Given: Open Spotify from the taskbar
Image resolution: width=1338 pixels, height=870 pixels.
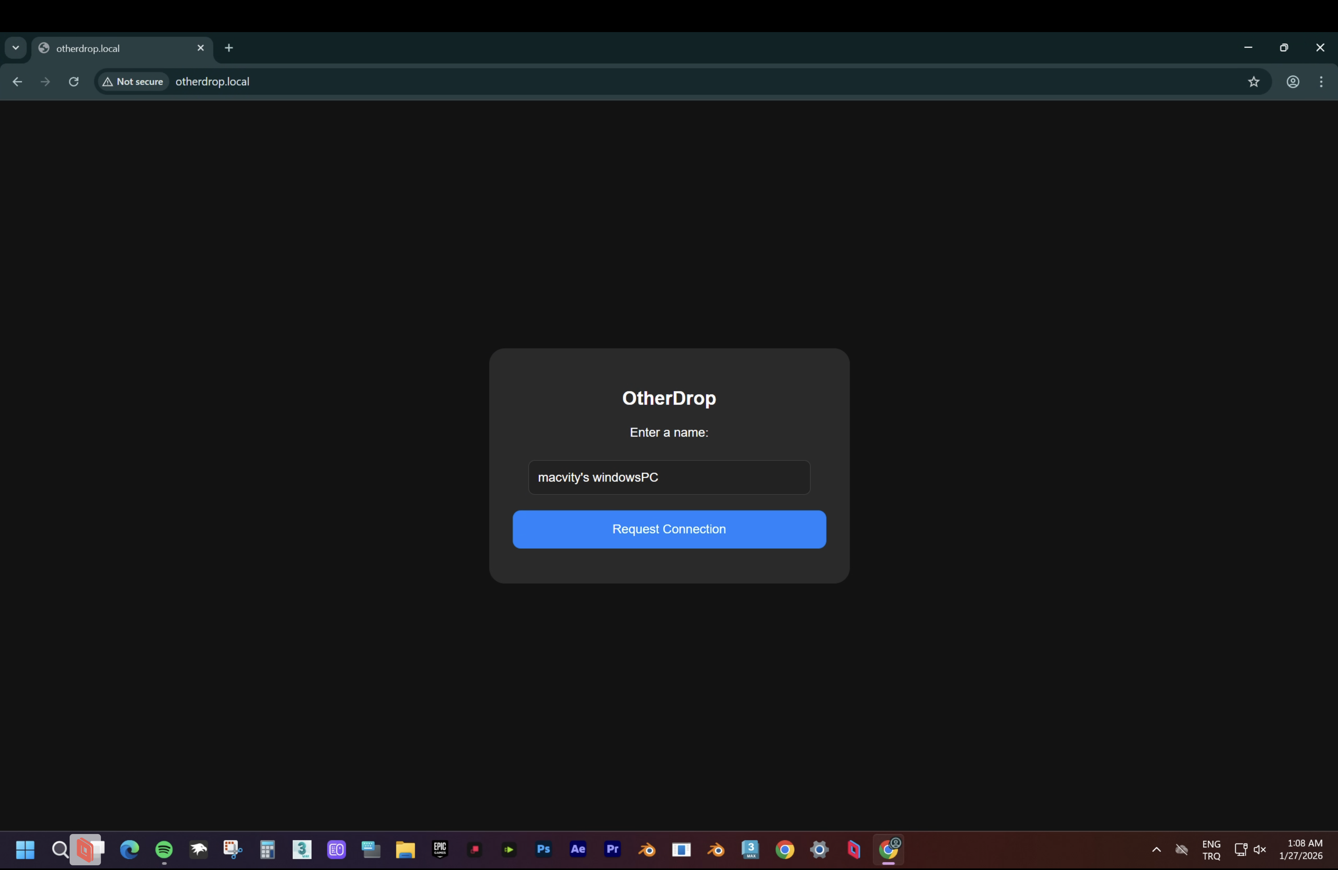Looking at the screenshot, I should (x=164, y=850).
